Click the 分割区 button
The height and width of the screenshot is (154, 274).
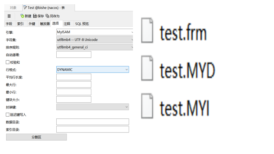pos(36,137)
